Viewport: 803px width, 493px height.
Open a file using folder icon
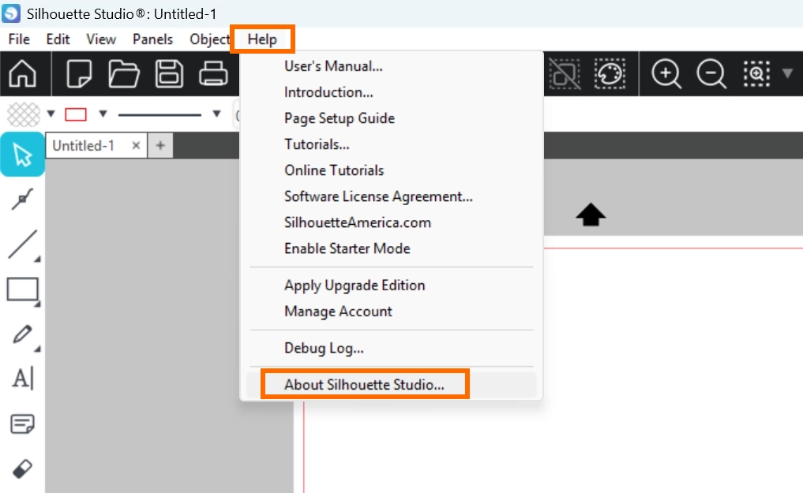coord(124,74)
